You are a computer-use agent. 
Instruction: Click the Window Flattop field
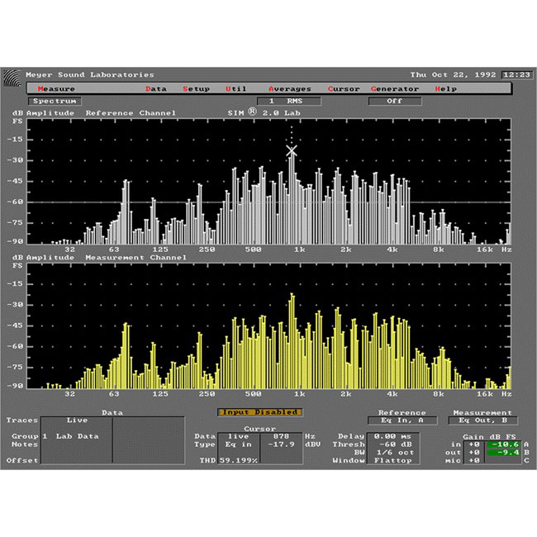(392, 460)
